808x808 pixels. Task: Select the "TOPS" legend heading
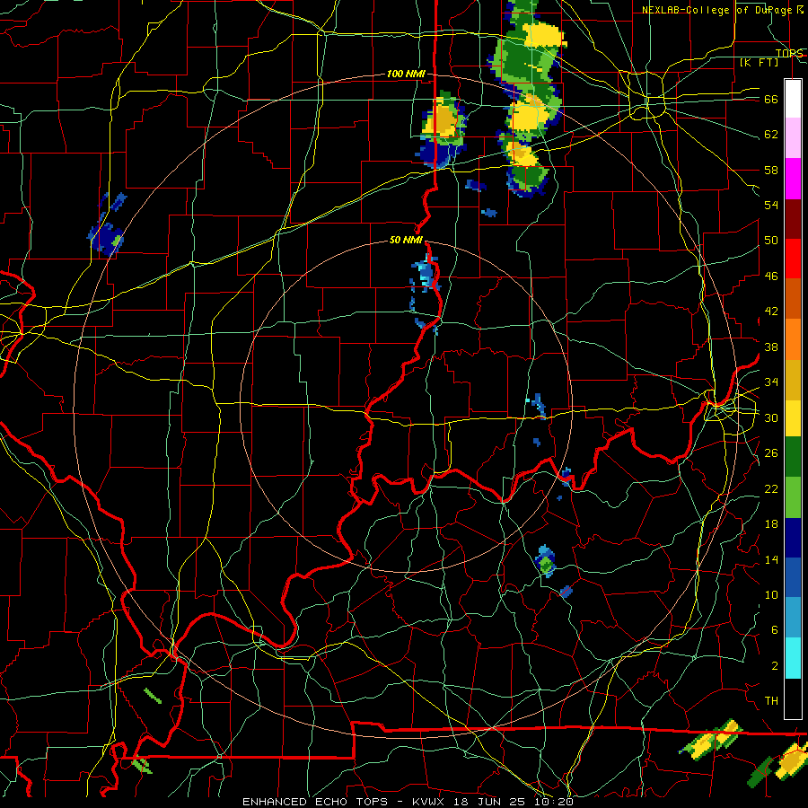pos(789,53)
